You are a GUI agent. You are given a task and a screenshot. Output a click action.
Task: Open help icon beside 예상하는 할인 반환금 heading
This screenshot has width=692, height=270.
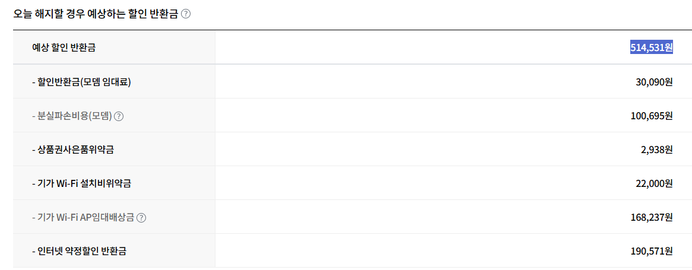point(186,14)
